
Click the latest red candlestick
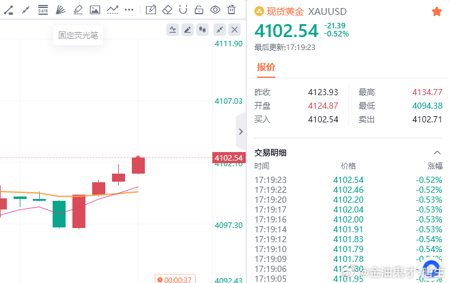pos(138,165)
